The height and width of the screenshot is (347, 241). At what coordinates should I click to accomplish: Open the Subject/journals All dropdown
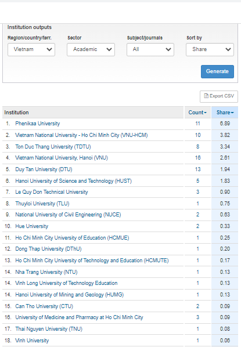pos(150,49)
